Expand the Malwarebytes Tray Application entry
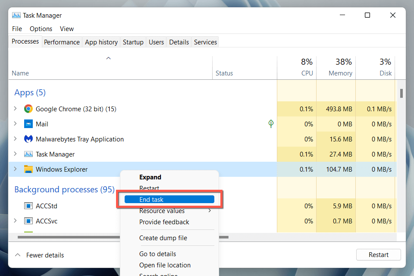This screenshot has width=414, height=276. (16, 139)
